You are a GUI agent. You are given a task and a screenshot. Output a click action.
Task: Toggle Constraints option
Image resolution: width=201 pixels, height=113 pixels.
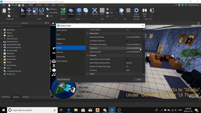click(52, 13)
